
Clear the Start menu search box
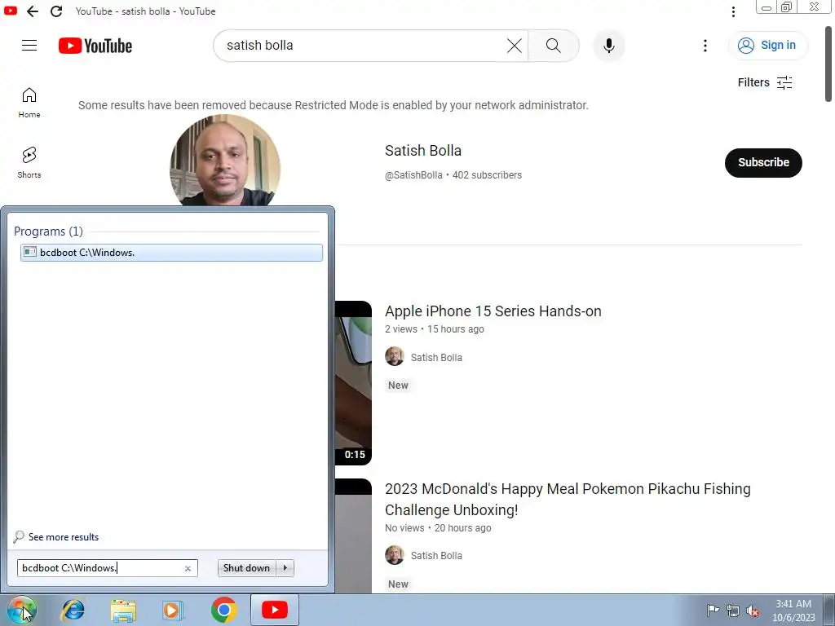(188, 568)
